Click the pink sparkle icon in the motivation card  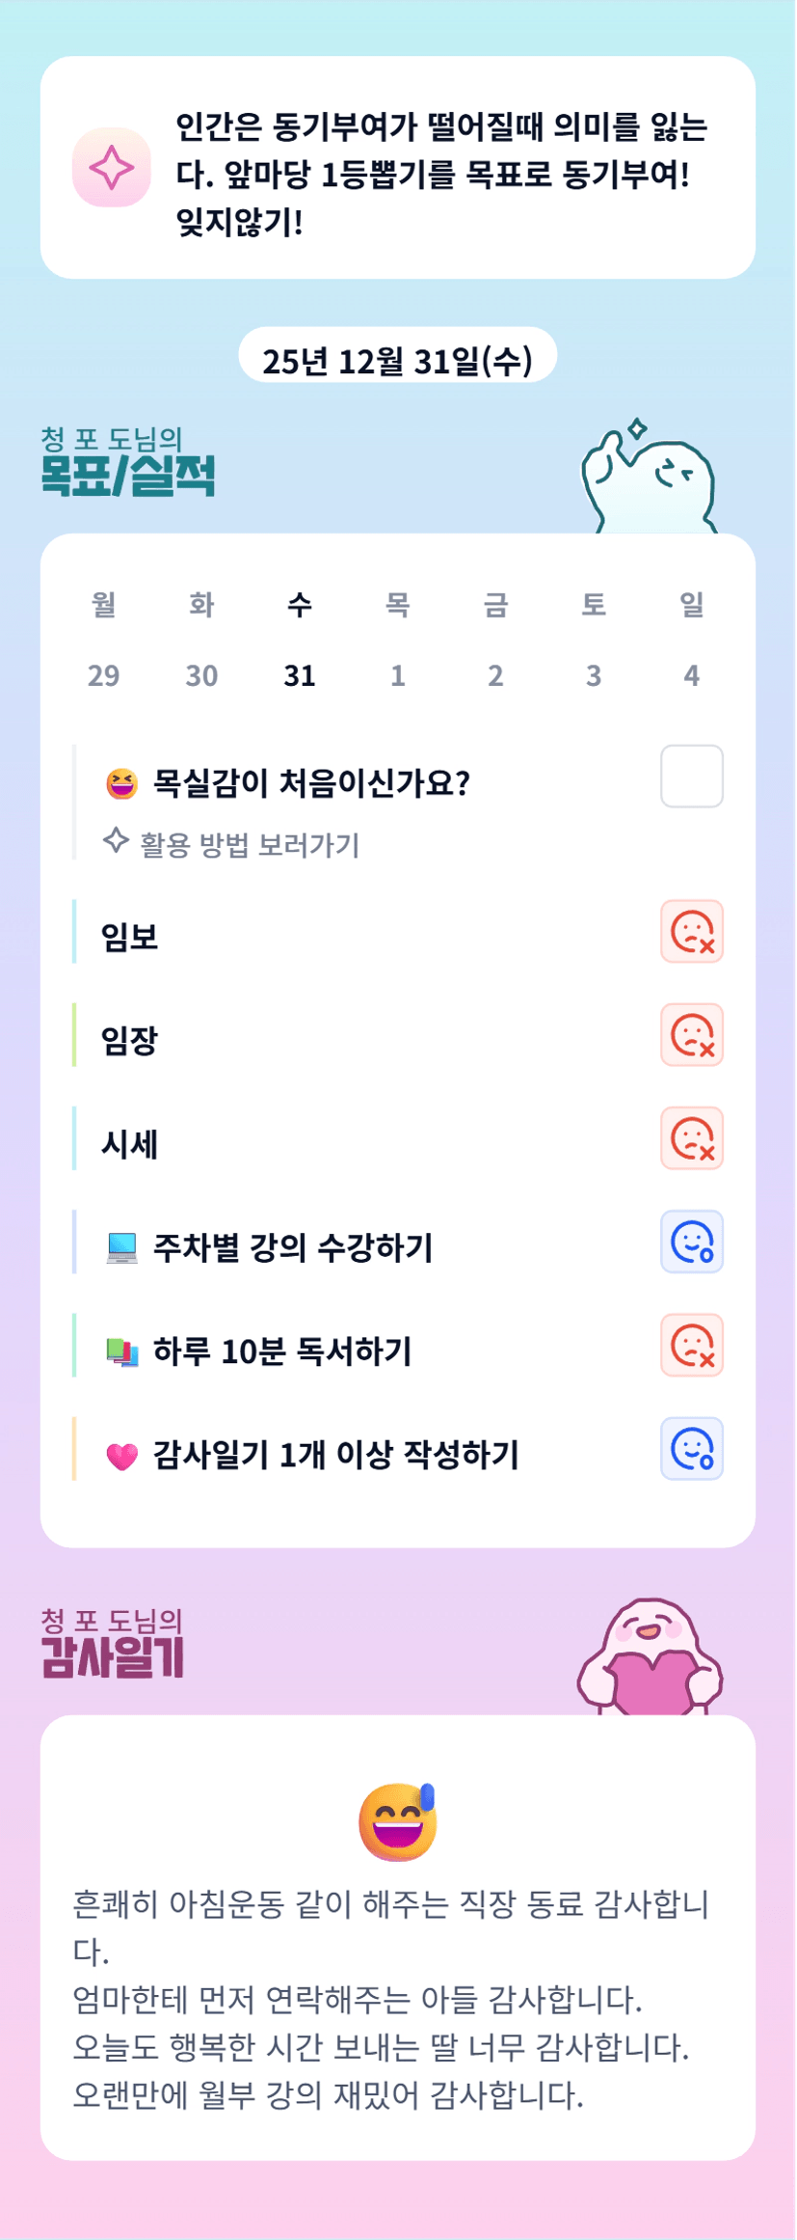coord(112,168)
